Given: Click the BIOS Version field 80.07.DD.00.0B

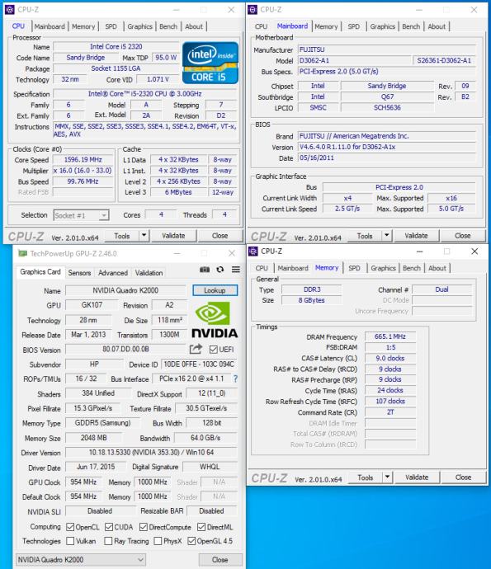Looking at the screenshot, I should pos(125,349).
